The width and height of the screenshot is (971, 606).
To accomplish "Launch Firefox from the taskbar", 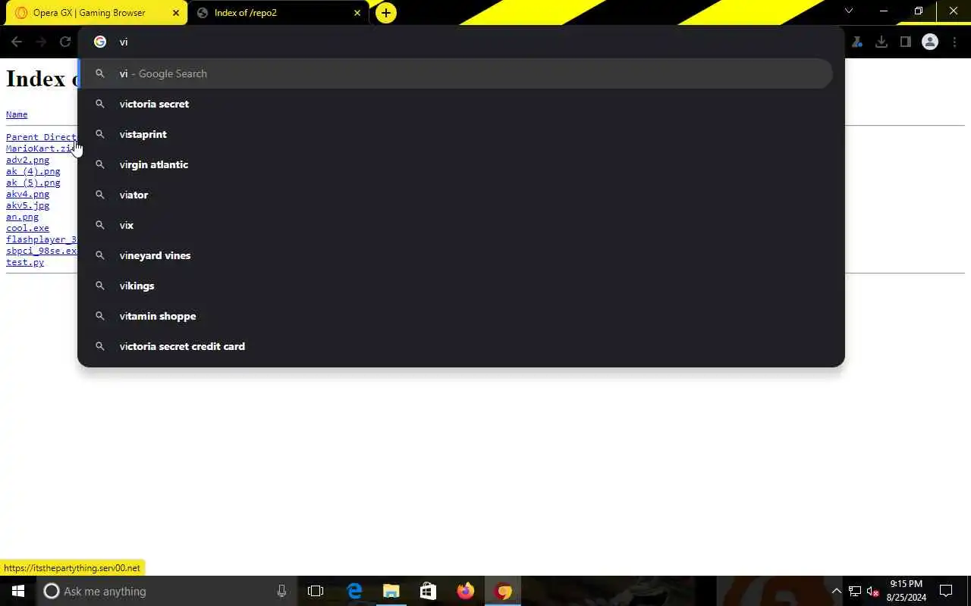I will coord(466,591).
